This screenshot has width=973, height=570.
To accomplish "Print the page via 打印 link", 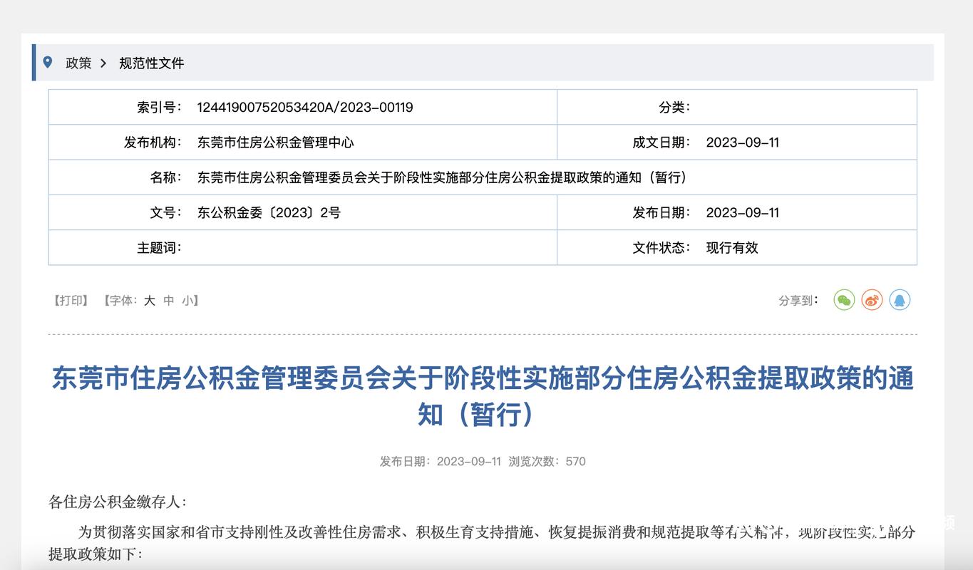I will click(x=71, y=301).
